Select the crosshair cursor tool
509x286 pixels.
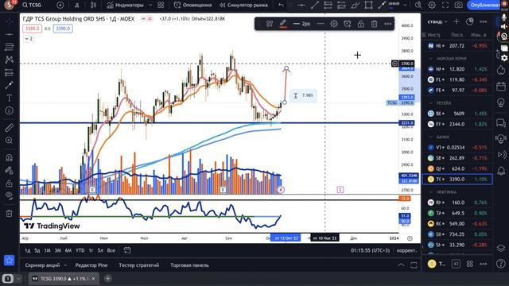(x=9, y=21)
